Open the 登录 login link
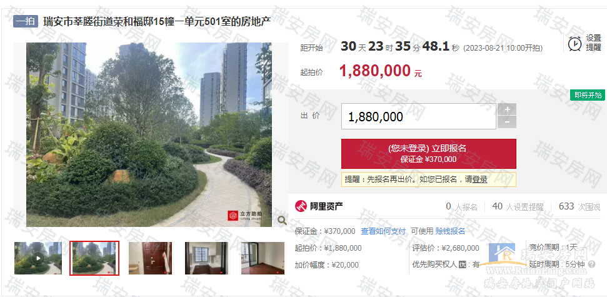This screenshot has width=607, height=297. (479, 179)
